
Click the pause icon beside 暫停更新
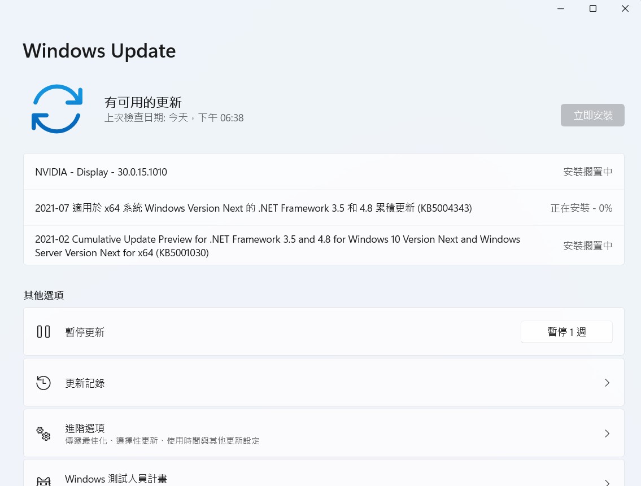(x=43, y=331)
